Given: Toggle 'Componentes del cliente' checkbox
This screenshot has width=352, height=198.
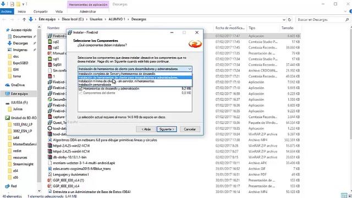Looking at the screenshot, I should pos(80,93).
